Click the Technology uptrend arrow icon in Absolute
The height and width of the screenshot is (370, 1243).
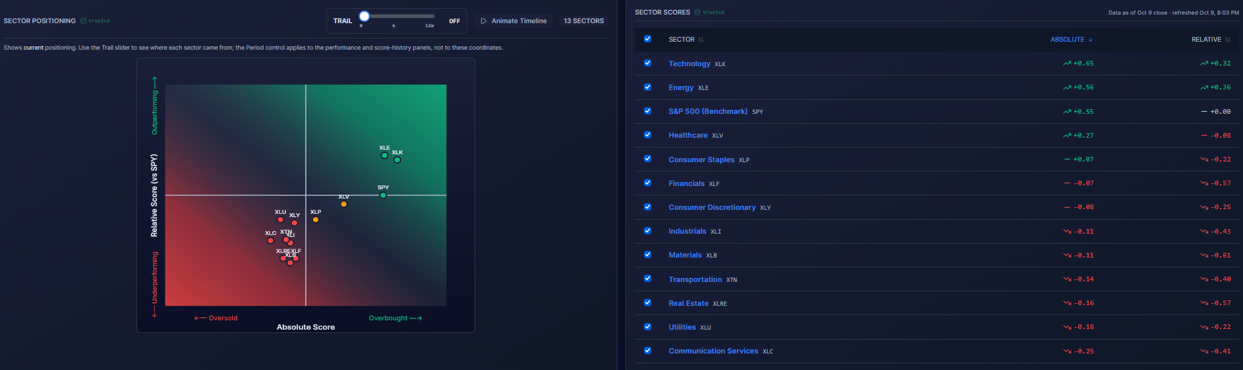coord(1067,64)
